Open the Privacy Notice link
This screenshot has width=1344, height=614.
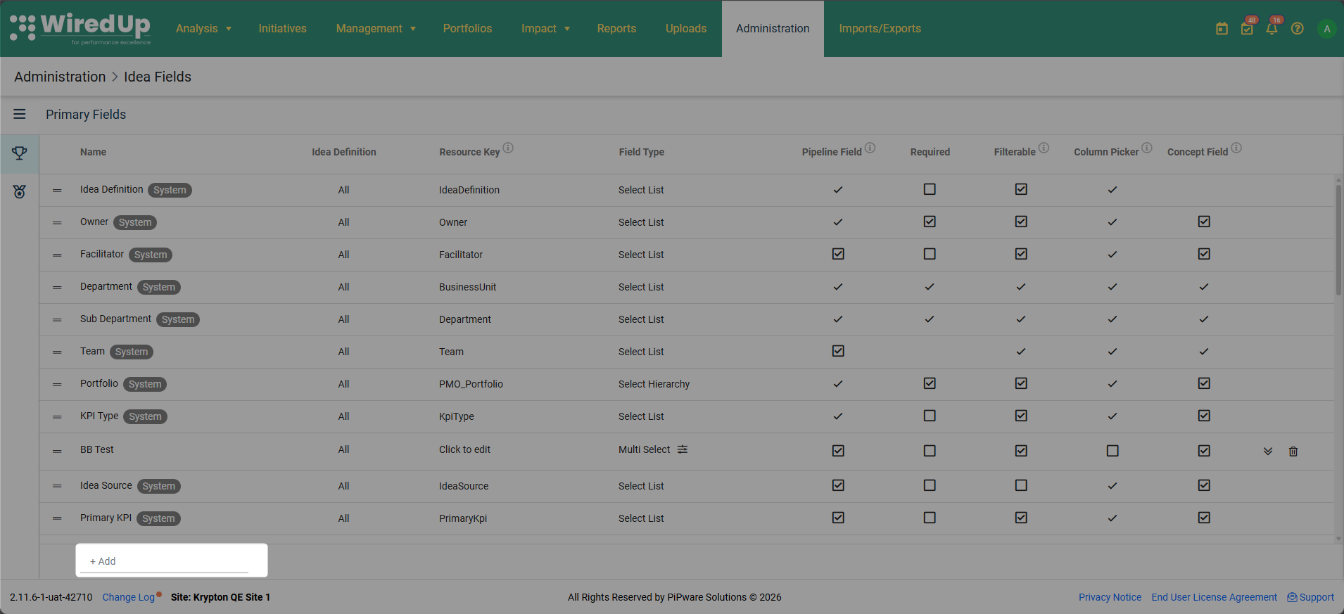[1110, 597]
